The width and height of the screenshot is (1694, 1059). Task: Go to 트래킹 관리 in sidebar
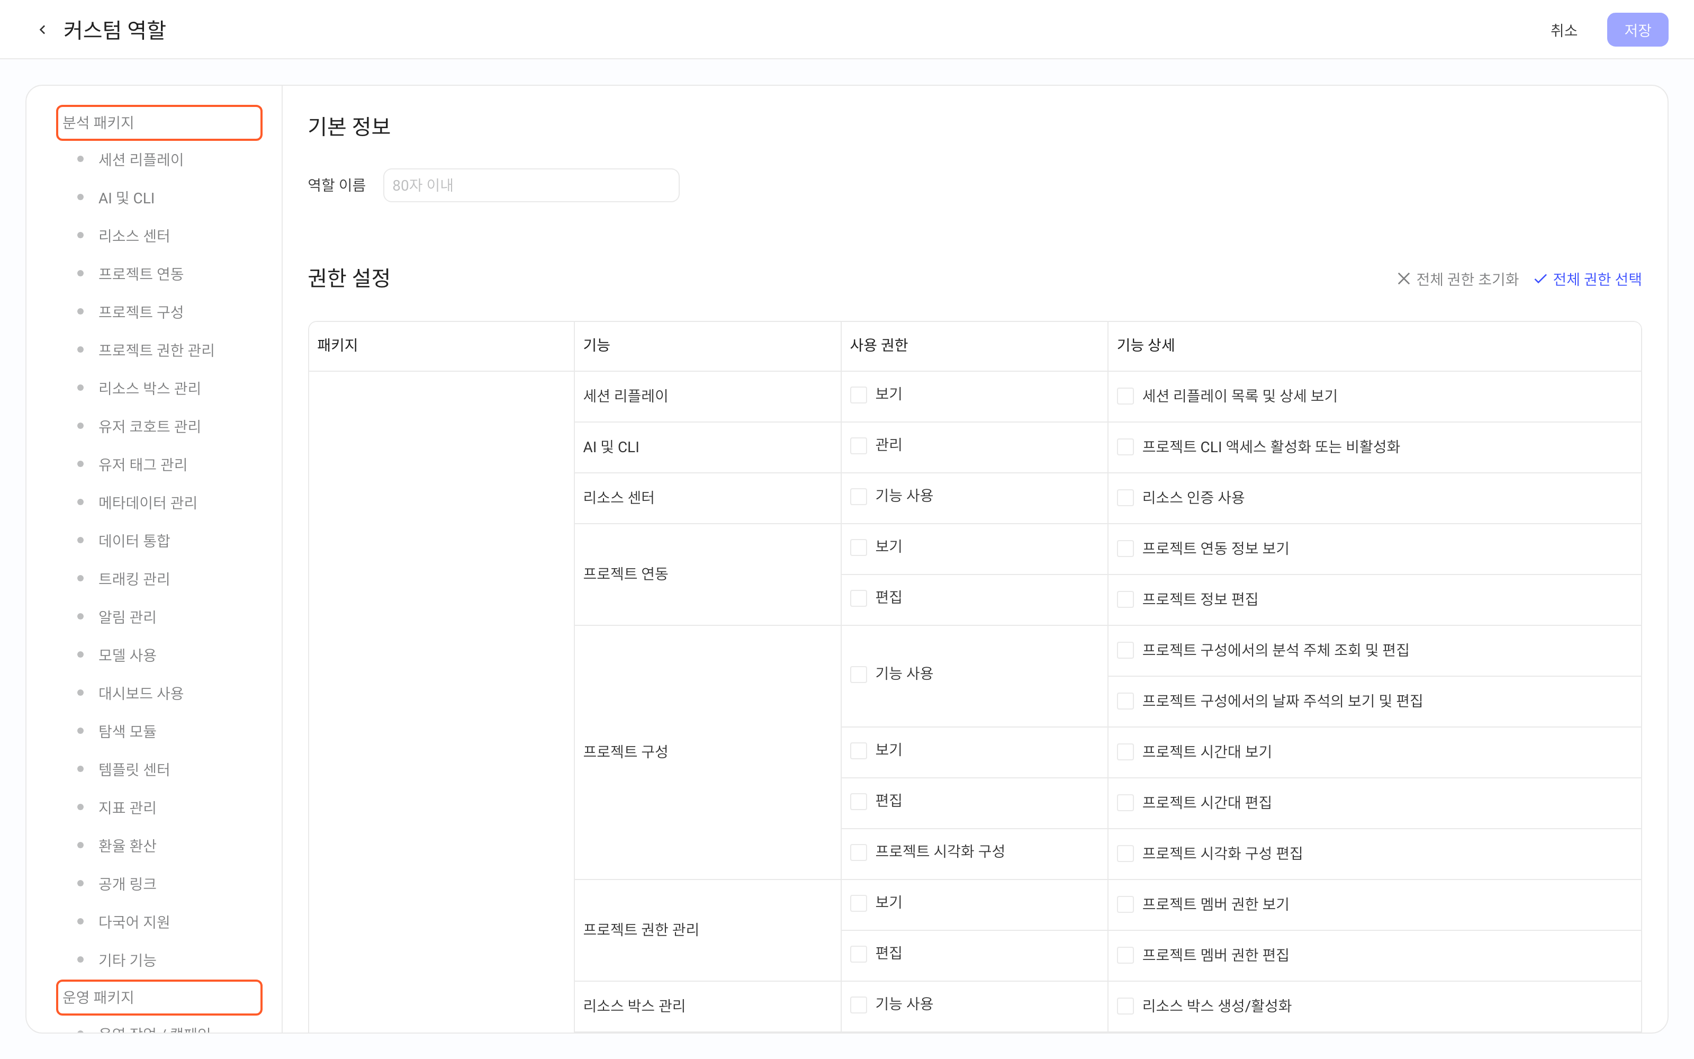point(134,579)
